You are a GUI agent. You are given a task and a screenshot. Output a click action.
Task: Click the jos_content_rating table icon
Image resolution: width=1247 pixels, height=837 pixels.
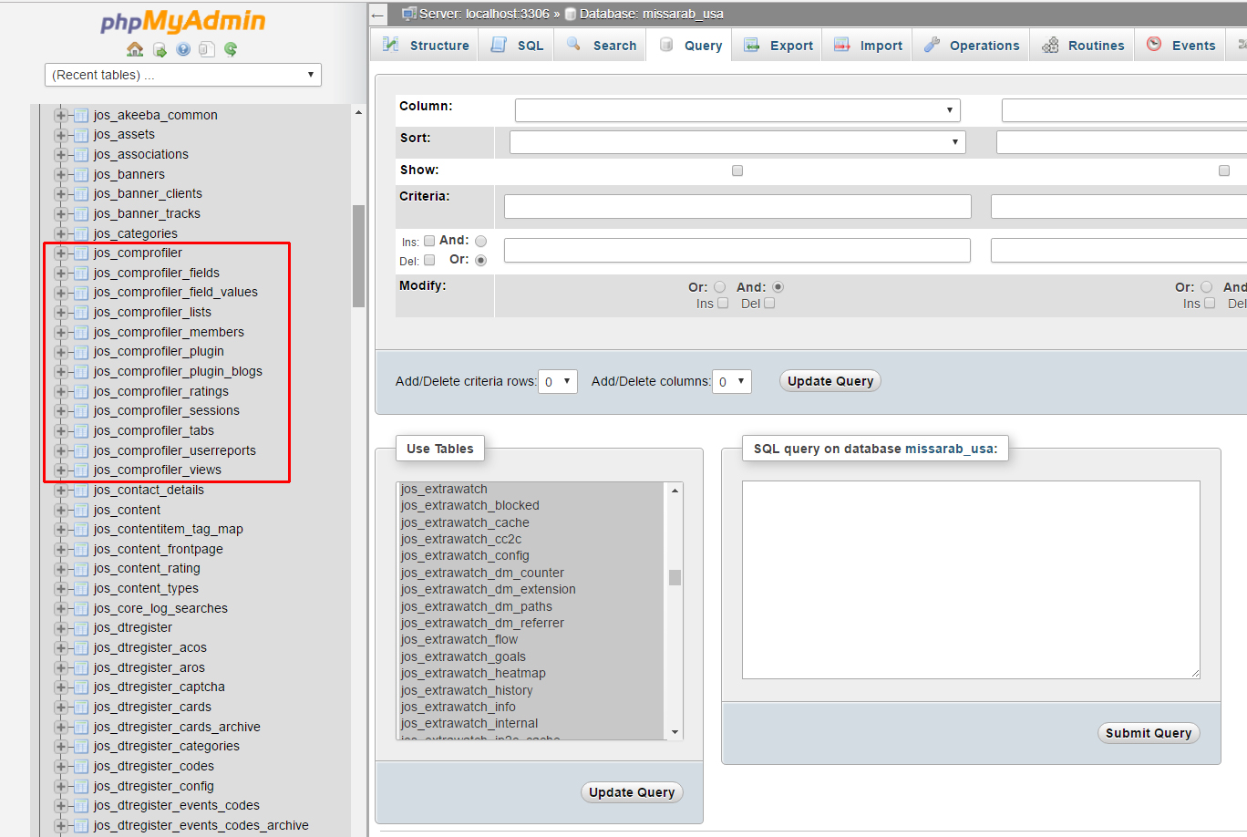tap(81, 569)
